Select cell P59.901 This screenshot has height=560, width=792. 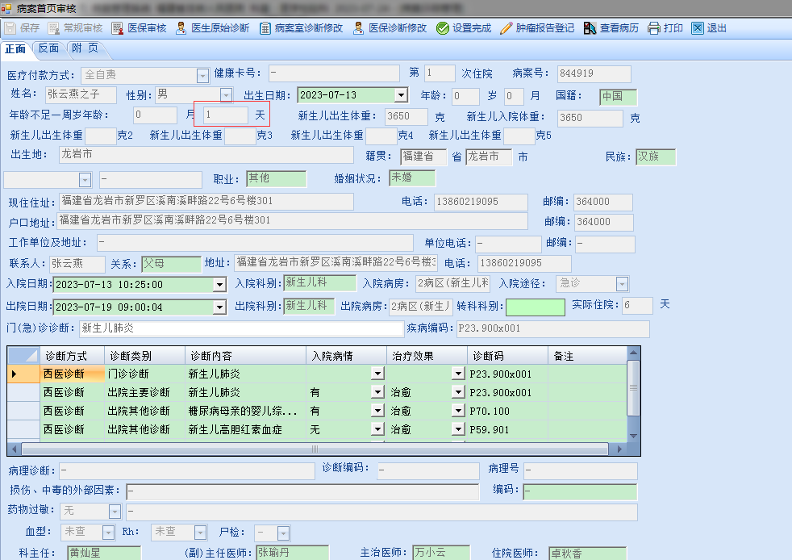[x=507, y=429]
